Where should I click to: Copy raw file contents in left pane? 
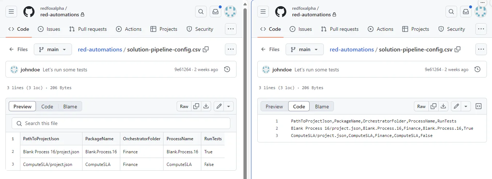[196, 106]
